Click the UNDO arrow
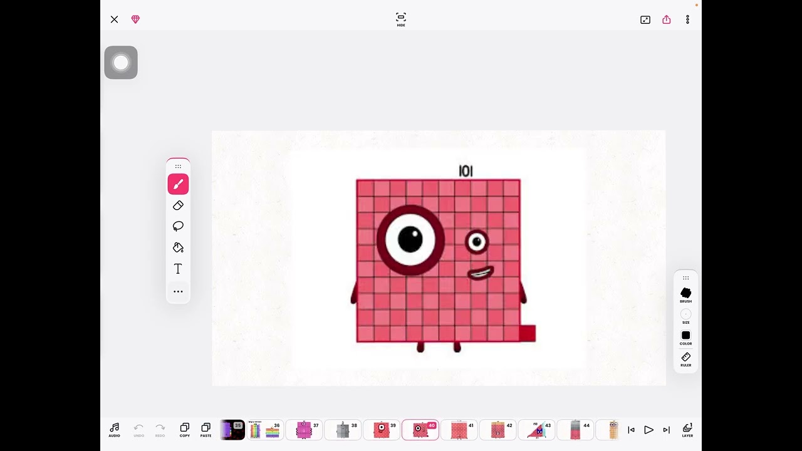This screenshot has height=451, width=802. pyautogui.click(x=138, y=430)
